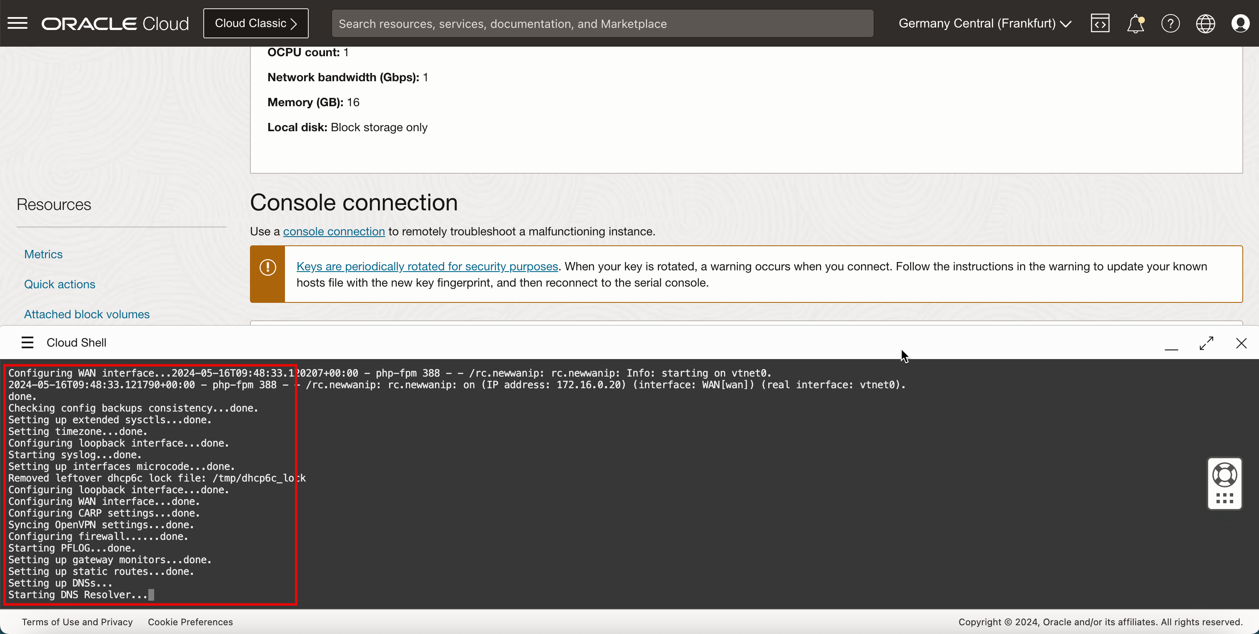Viewport: 1259px width, 634px height.
Task: Click the help question mark icon
Action: pyautogui.click(x=1170, y=23)
